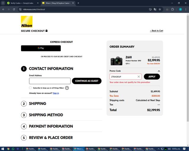The width and height of the screenshot is (189, 151).
Task: Open the Windows notification center
Action: click(x=184, y=149)
